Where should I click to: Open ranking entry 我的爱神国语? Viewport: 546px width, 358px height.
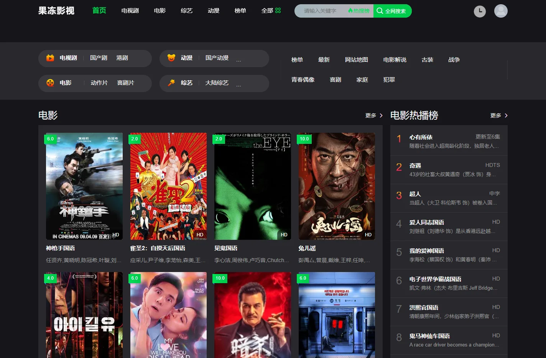click(449, 255)
